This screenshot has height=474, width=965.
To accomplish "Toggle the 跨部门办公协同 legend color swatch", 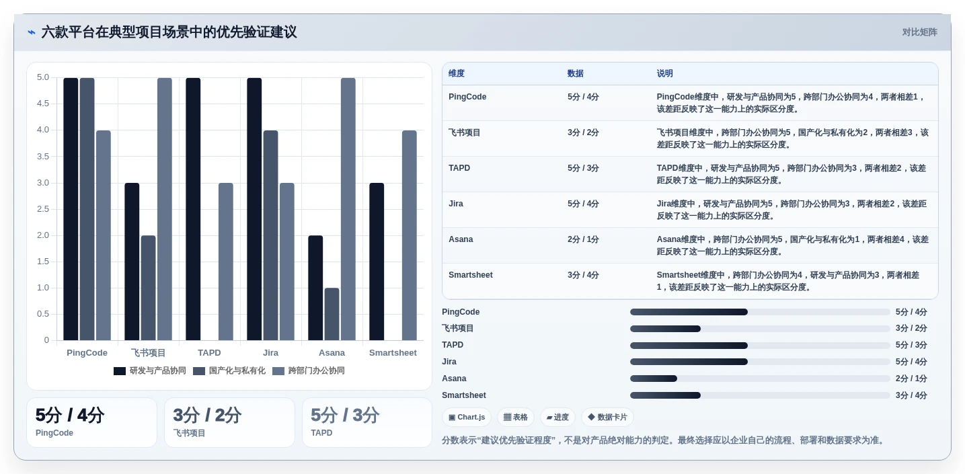I will [x=278, y=371].
